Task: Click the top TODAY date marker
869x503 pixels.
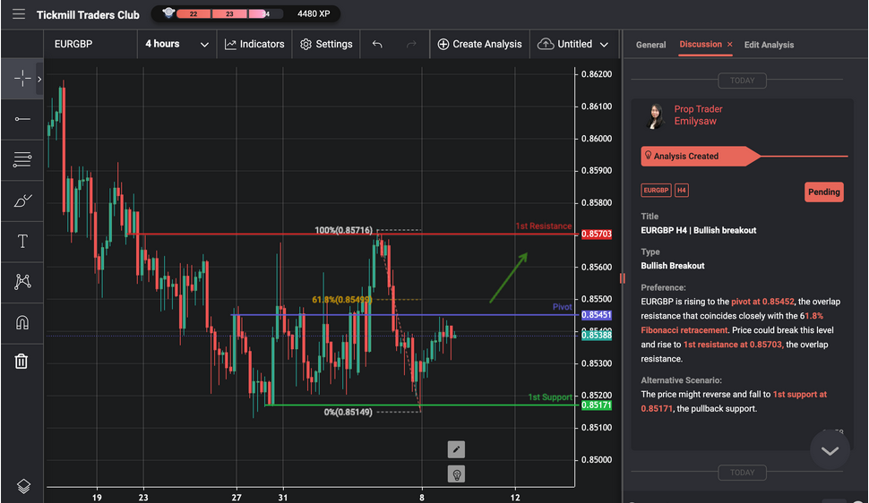Action: tap(742, 81)
